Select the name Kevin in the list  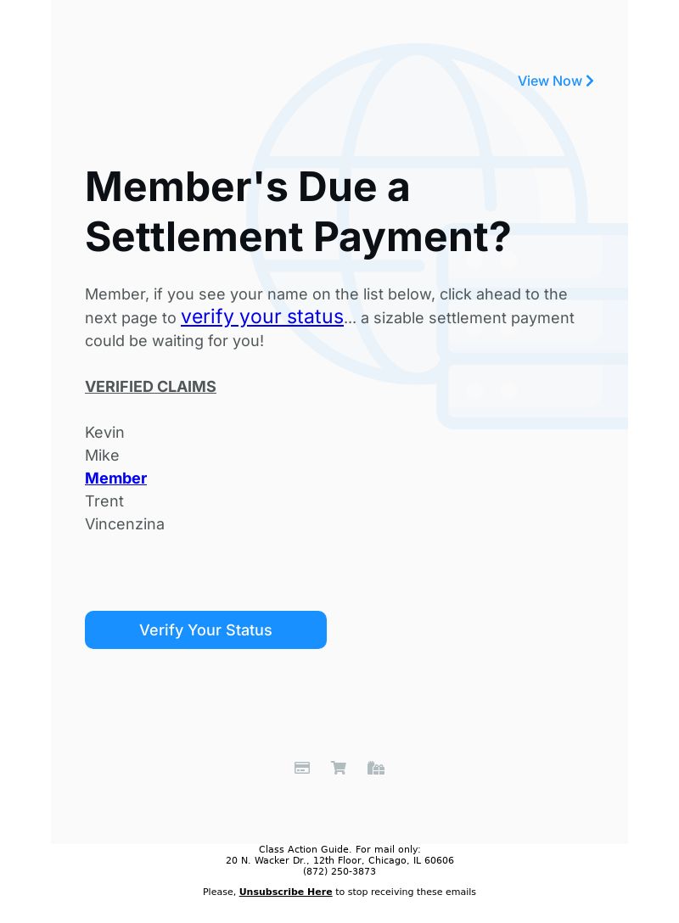tap(105, 433)
